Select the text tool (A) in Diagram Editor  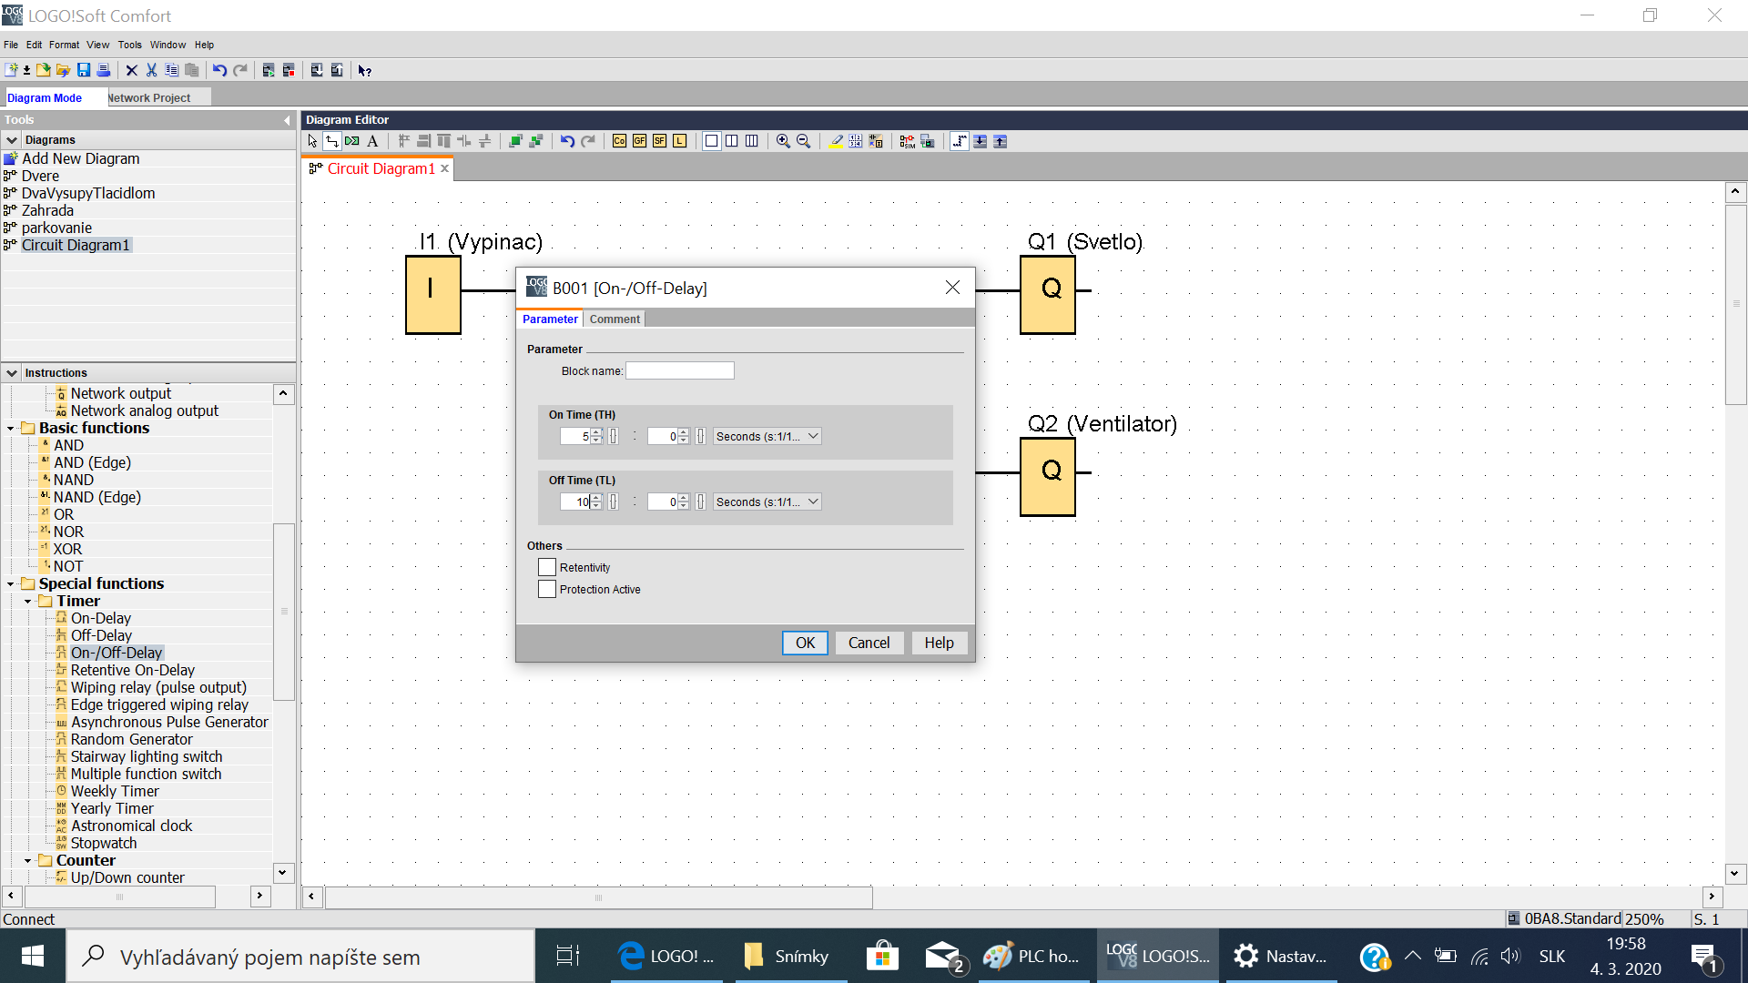(x=372, y=141)
